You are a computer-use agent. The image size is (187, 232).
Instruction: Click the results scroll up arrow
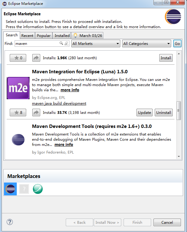click(179, 54)
